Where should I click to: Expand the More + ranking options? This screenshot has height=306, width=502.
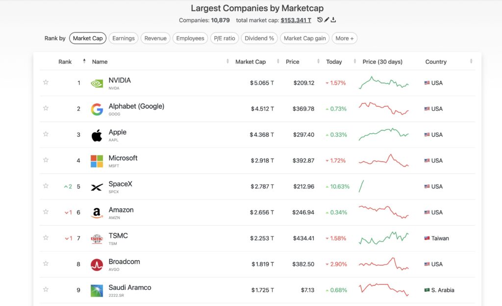345,38
